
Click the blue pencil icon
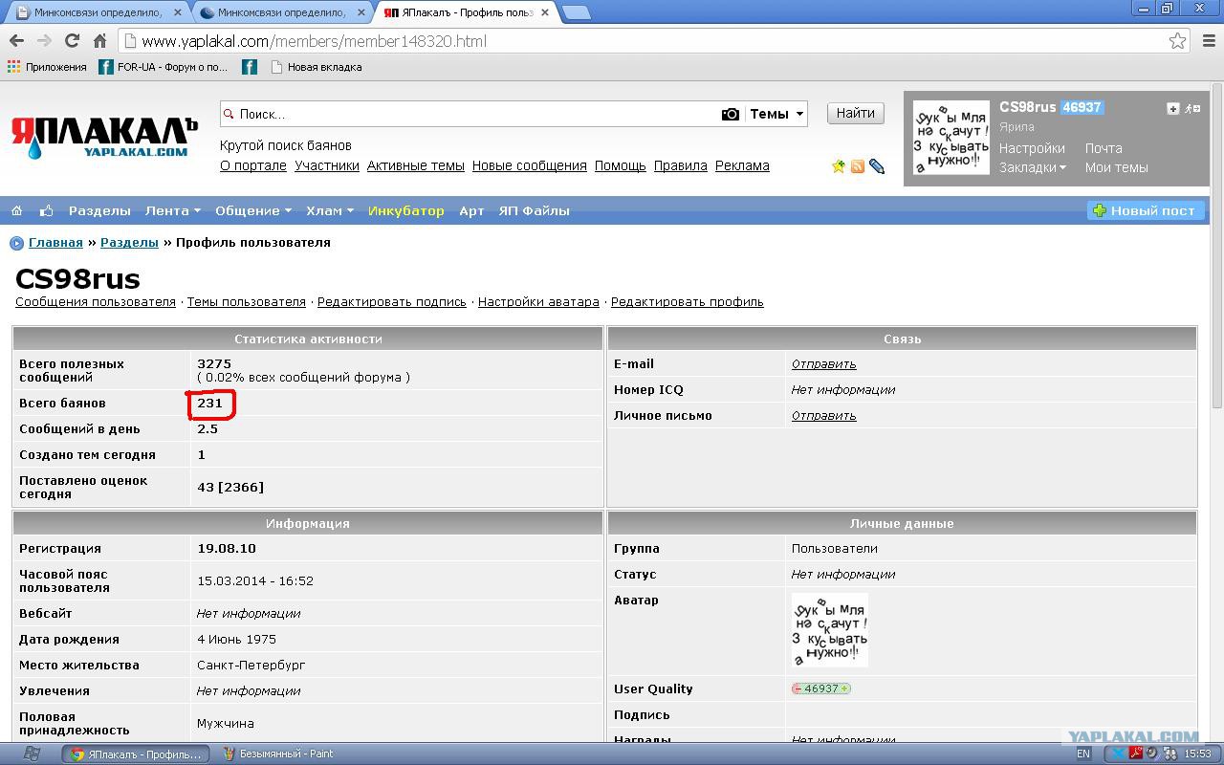pyautogui.click(x=877, y=166)
